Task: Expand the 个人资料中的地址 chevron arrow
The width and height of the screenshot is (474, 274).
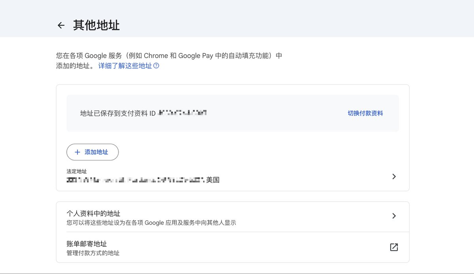Action: (x=394, y=216)
